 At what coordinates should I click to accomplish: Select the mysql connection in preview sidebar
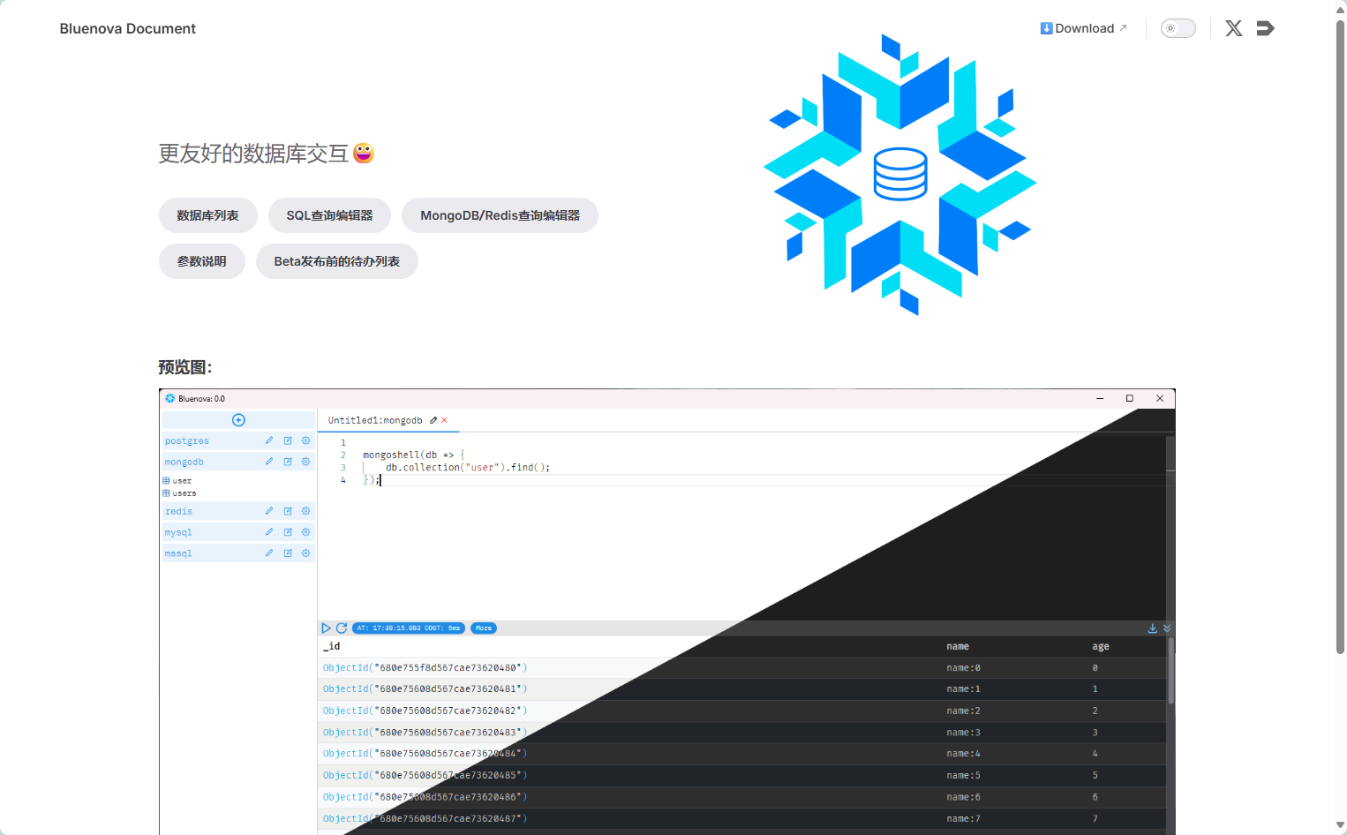point(178,532)
